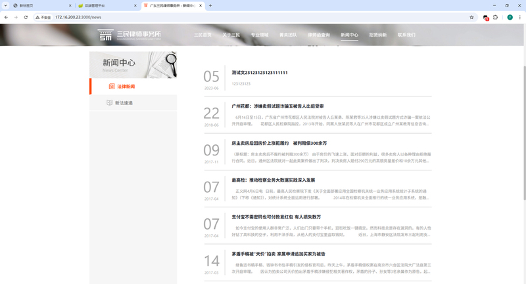Screen dimensions: 526x284
Task: Click the orange 法律新闻 sidebar icon
Action: pyautogui.click(x=112, y=87)
